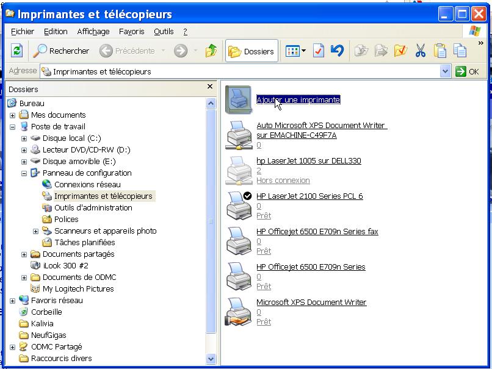
Task: Click the up one level folder icon
Action: [x=211, y=51]
